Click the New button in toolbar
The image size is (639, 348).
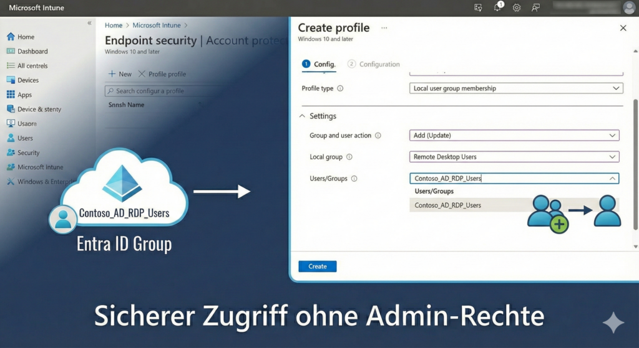tap(120, 74)
